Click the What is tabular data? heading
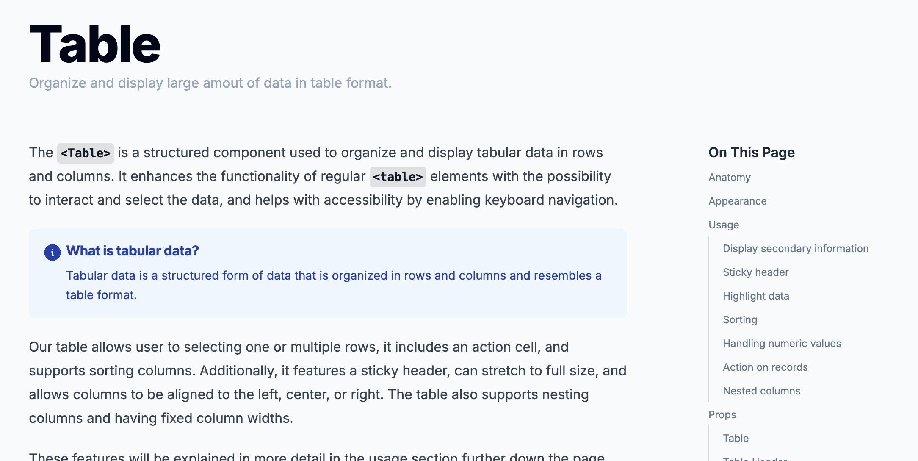This screenshot has width=918, height=461. point(133,251)
